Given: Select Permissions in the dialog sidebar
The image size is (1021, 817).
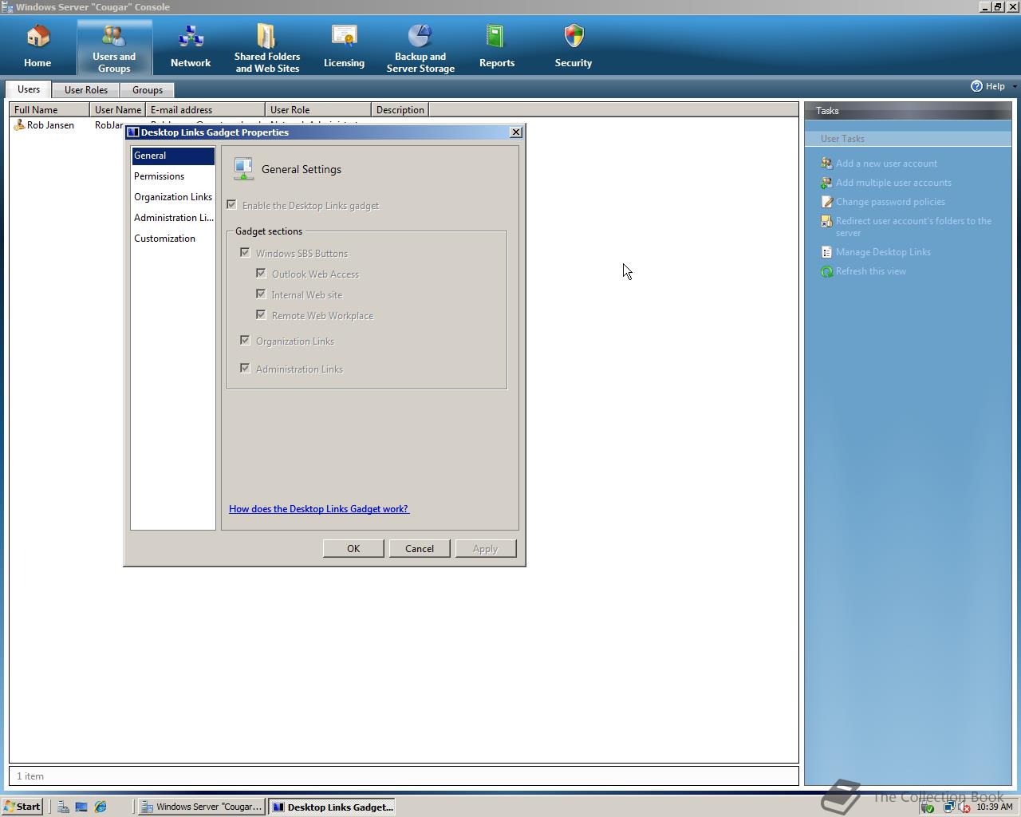Looking at the screenshot, I should click(x=173, y=176).
